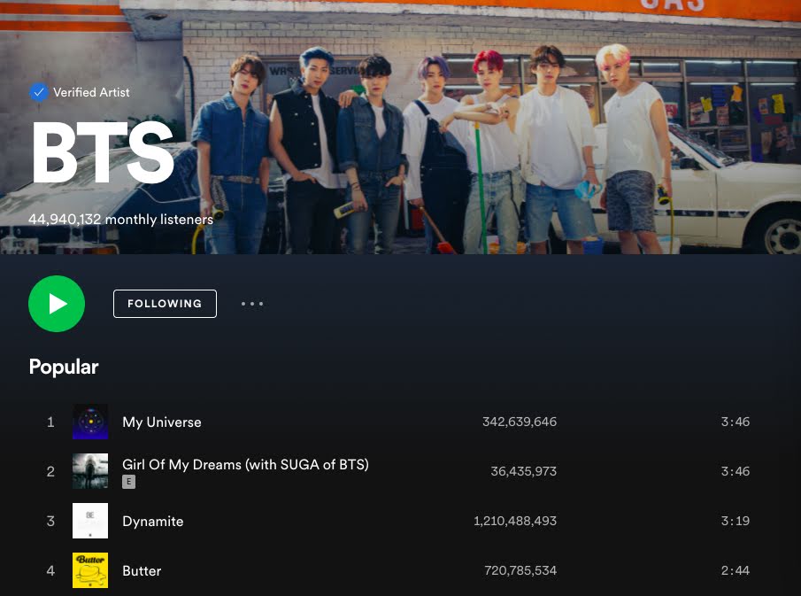This screenshot has height=596, width=801.
Task: Click the Verified Artist label
Action: tap(91, 92)
